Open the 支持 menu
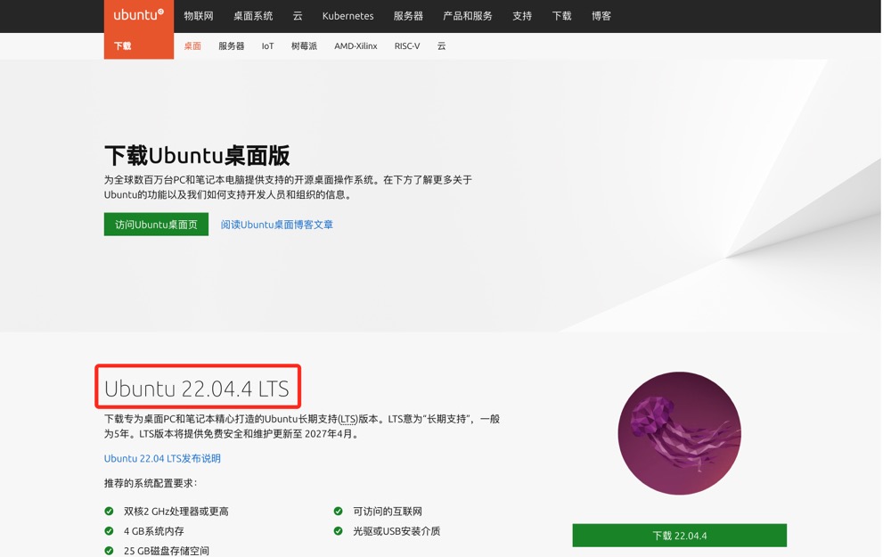Viewport: 891px width, 557px height. point(522,16)
